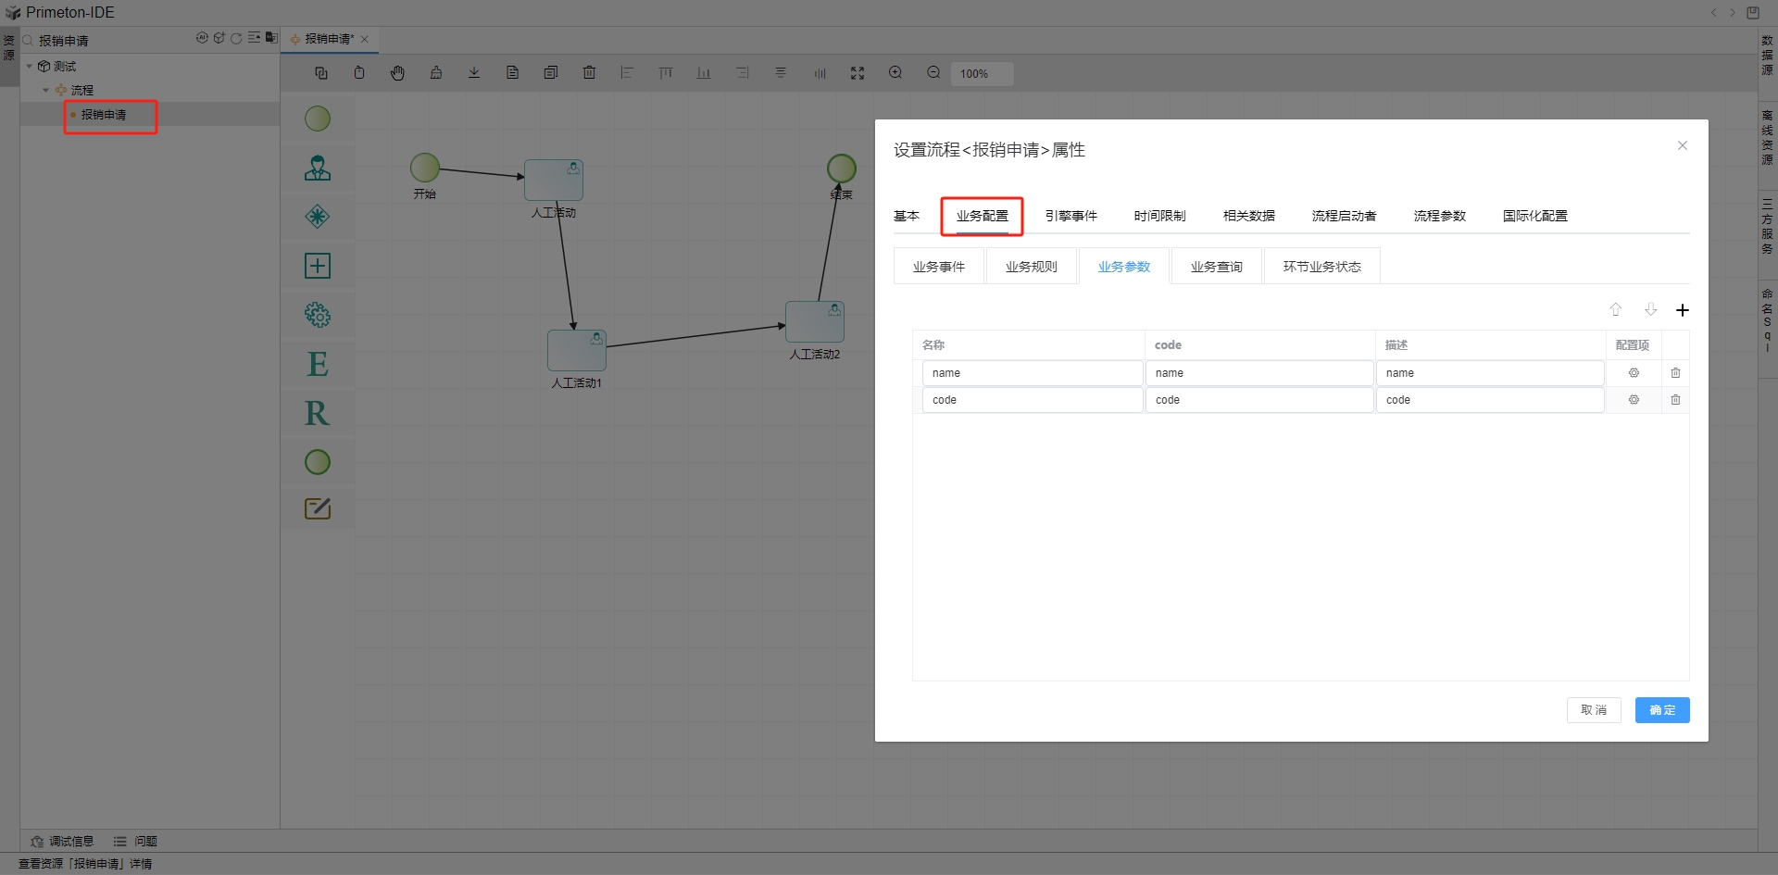Click the fullscreen fit icon in toolbar

tap(858, 73)
